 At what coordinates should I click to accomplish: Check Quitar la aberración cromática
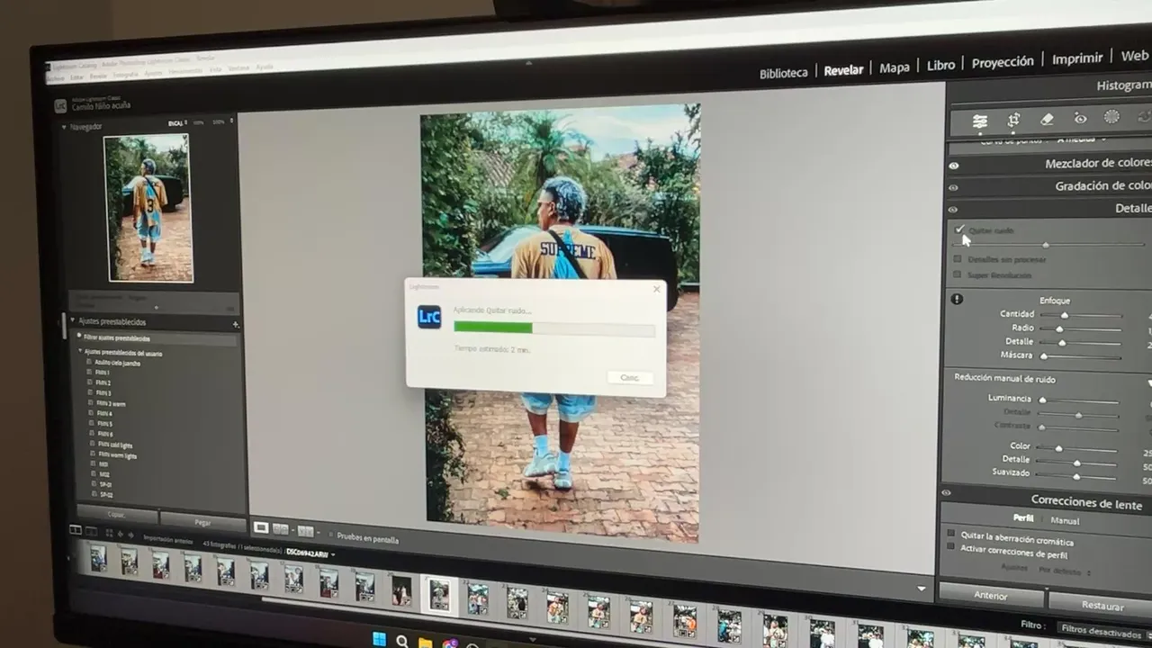[x=950, y=534]
